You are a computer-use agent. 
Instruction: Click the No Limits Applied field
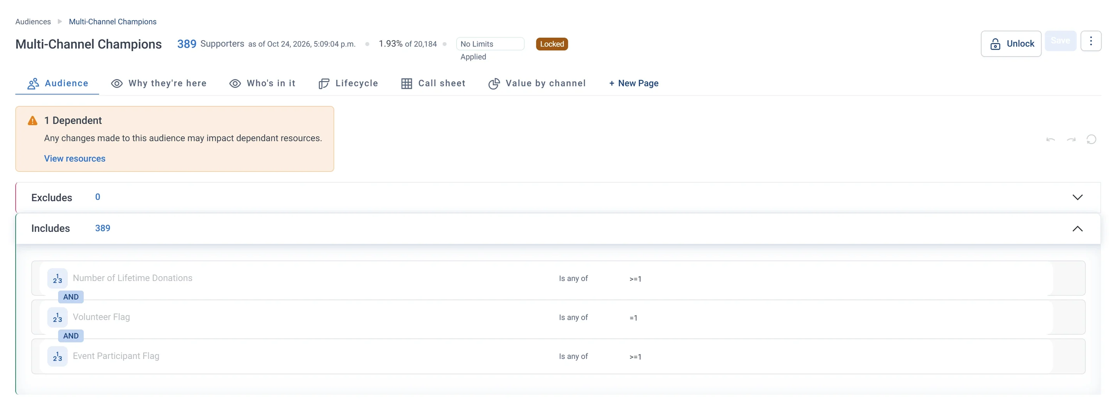click(490, 44)
